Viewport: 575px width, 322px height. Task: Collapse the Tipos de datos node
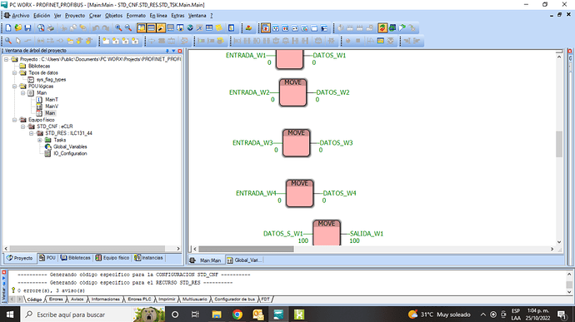point(15,73)
